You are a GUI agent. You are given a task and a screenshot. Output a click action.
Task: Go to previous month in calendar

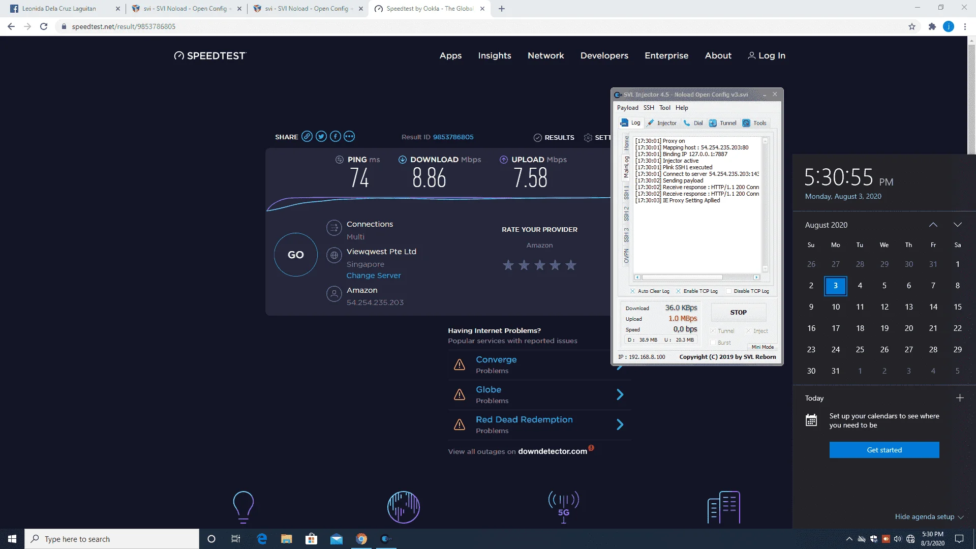pyautogui.click(x=933, y=225)
